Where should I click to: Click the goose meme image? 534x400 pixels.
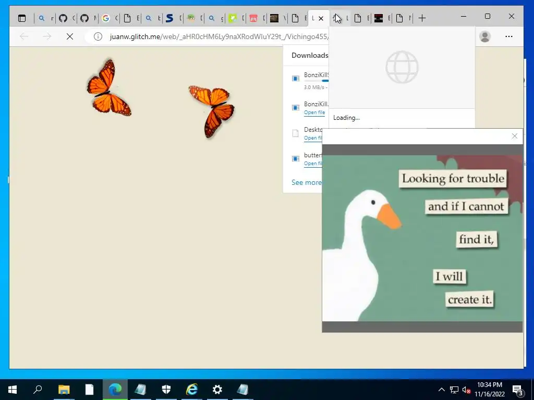[x=422, y=238]
